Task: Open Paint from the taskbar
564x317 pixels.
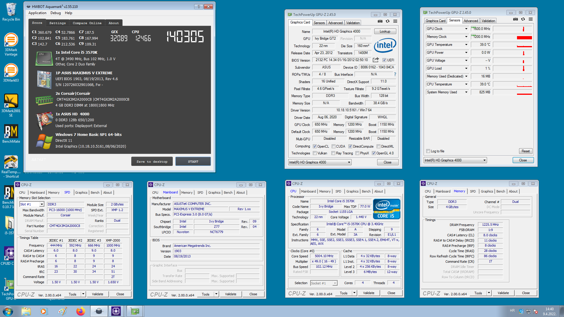Action: (62, 311)
